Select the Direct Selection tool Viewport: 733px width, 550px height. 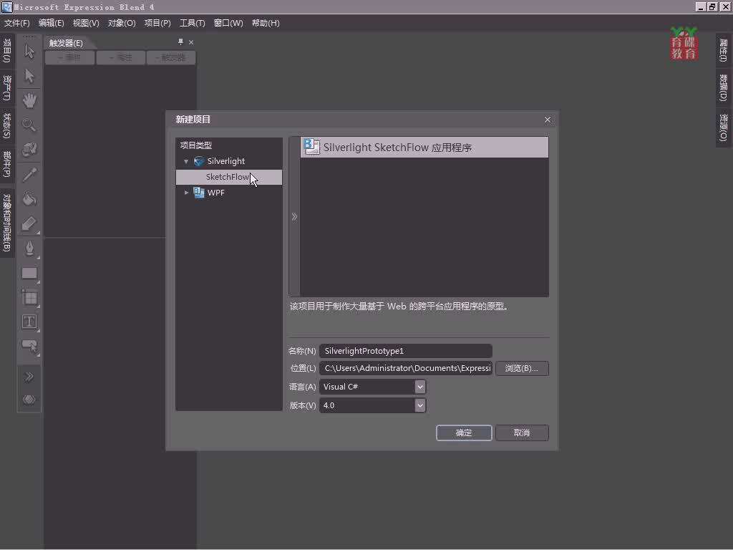click(x=29, y=76)
